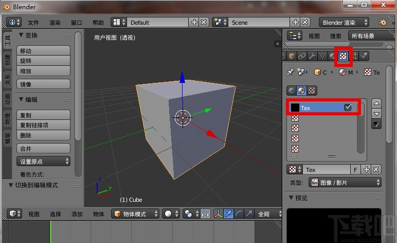This screenshot has width=397, height=243.
Task: Open the outliner editor type selector
Action: (295, 36)
